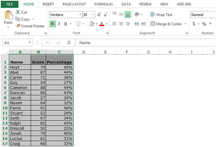
Task: Click the Merge & Center button
Action: coord(166,24)
